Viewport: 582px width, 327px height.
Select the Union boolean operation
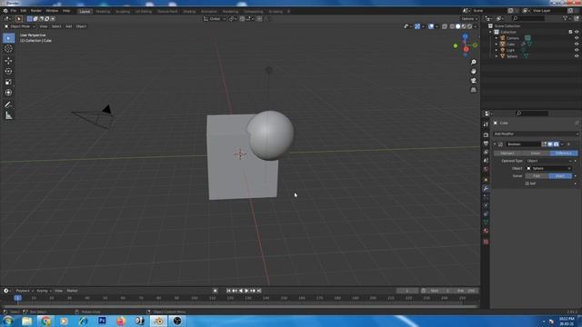[x=536, y=154]
